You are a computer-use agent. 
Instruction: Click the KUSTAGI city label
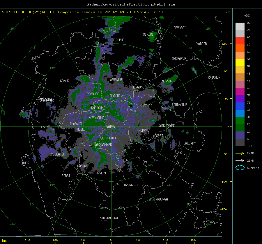click(x=146, y=106)
